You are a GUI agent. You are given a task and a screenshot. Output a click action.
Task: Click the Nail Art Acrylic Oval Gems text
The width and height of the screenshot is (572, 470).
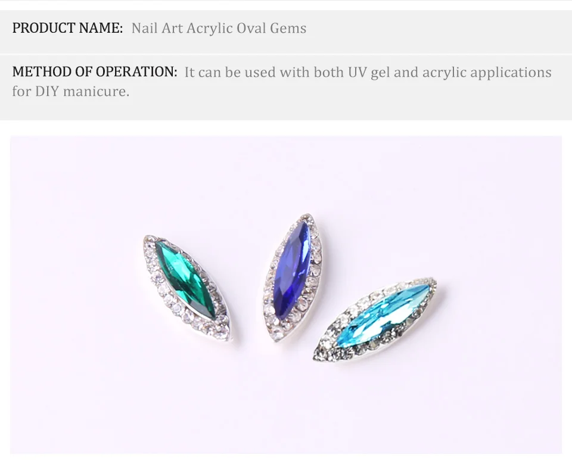coord(219,28)
